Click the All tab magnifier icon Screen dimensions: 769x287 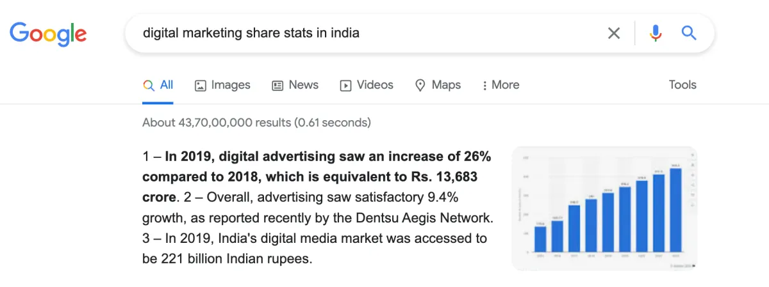(x=149, y=85)
